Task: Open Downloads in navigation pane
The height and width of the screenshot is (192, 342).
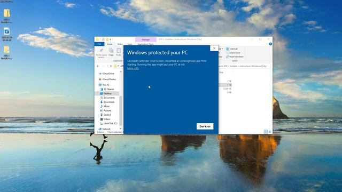Action: [107, 102]
